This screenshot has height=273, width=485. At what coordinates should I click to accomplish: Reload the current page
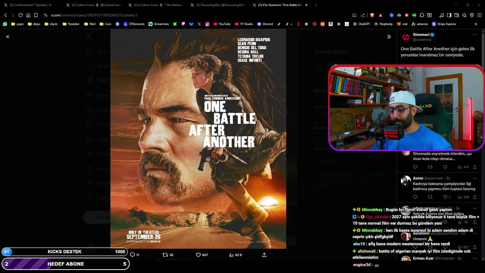(20, 15)
